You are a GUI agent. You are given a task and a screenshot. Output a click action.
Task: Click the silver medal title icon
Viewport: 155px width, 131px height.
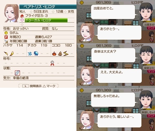tap(52, 63)
